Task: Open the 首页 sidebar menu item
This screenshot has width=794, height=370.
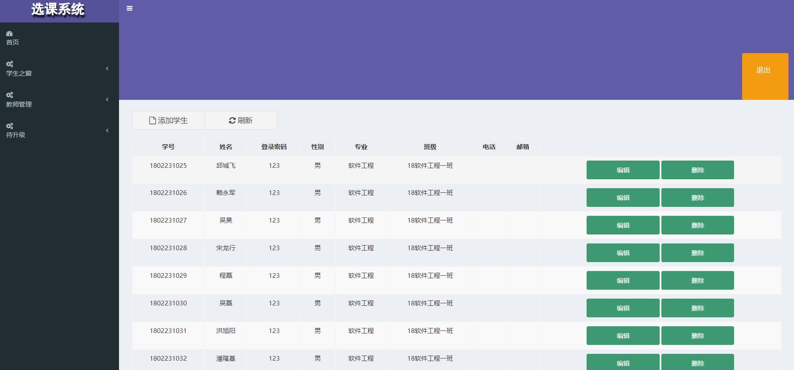Action: (x=60, y=38)
